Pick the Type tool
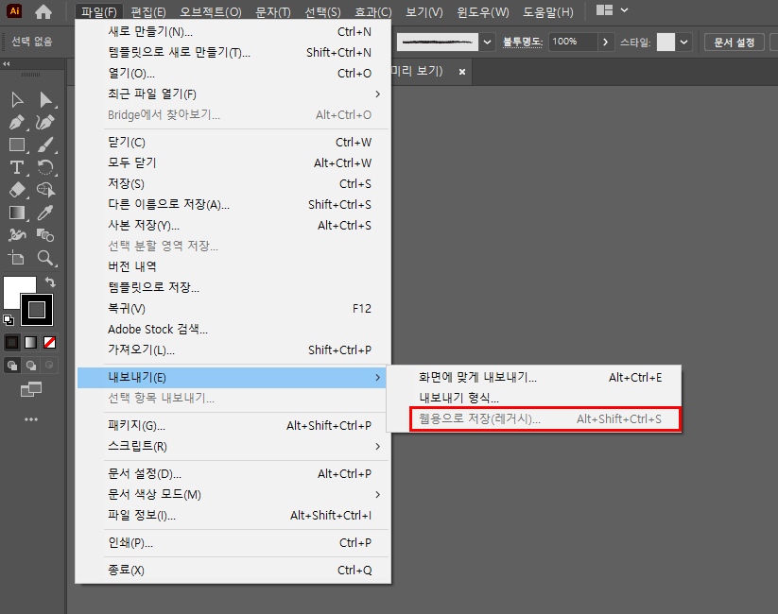 click(17, 167)
